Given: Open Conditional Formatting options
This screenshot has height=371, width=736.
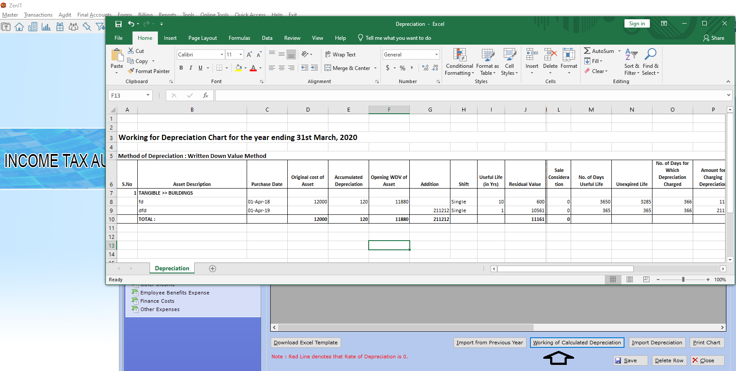Looking at the screenshot, I should pyautogui.click(x=459, y=61).
